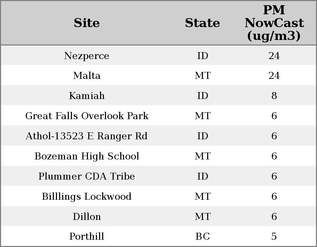The height and width of the screenshot is (247, 317).
Task: Select the Malta site cell
Action: tap(87, 76)
